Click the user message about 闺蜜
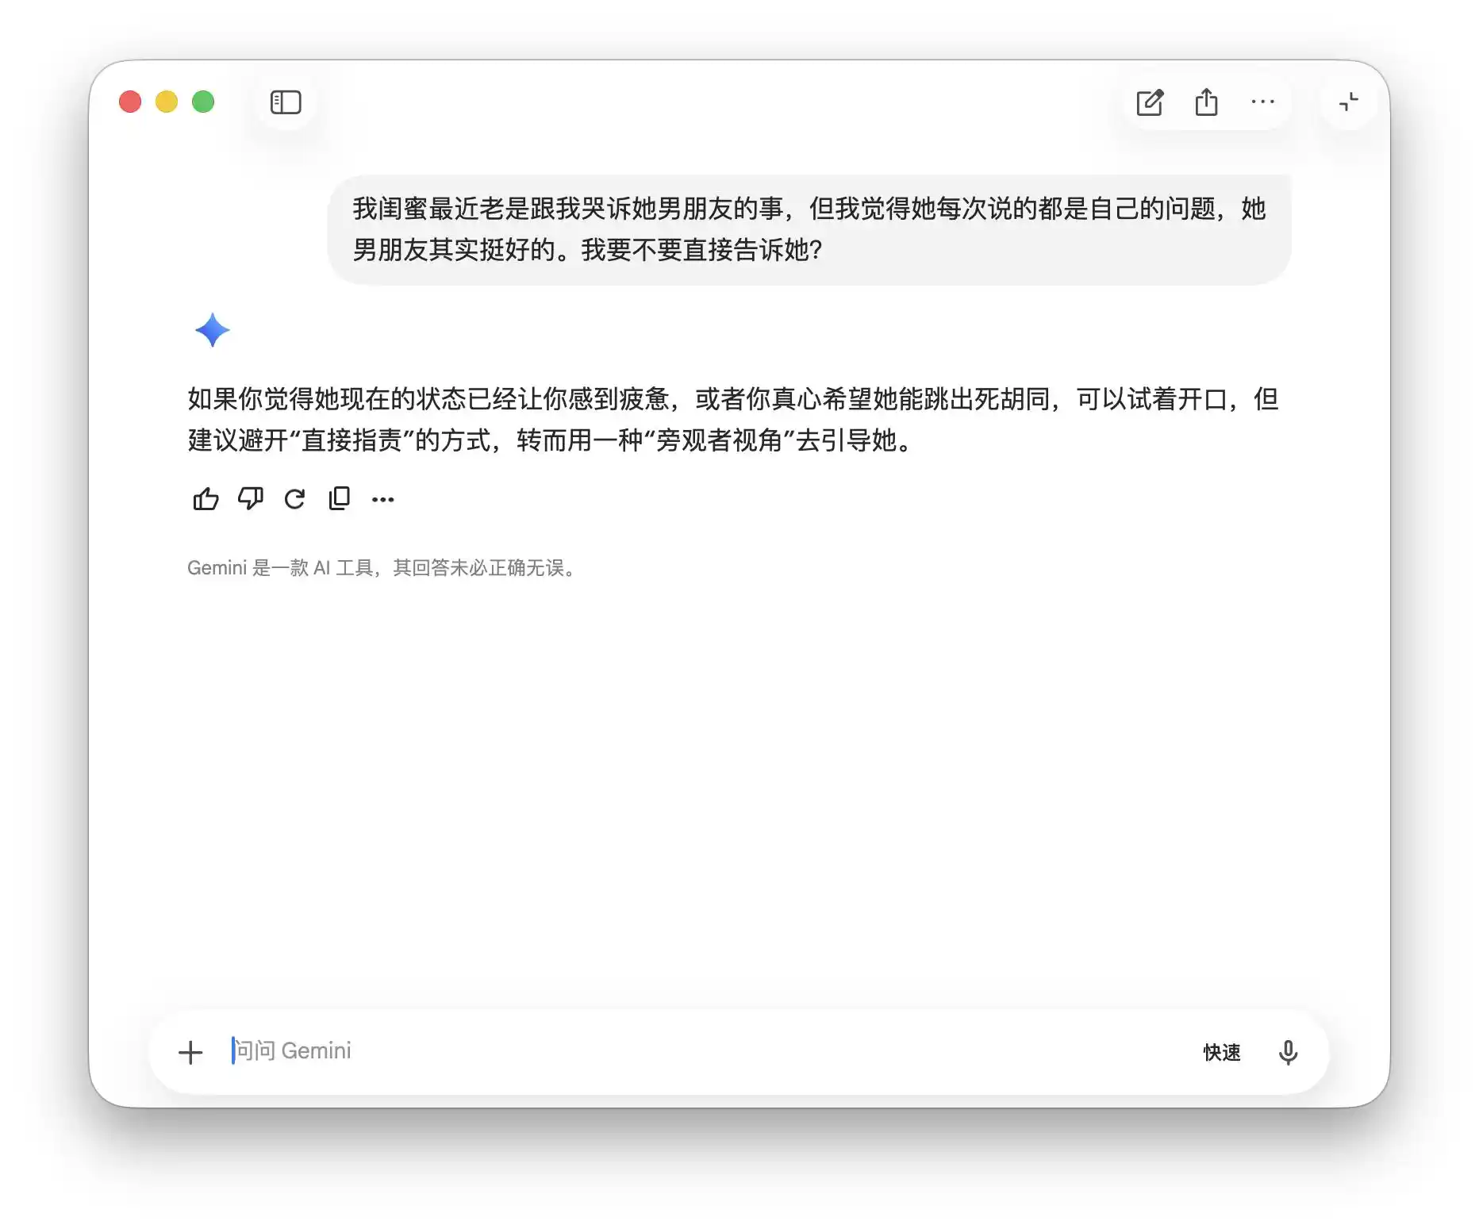This screenshot has height=1225, width=1479. coord(809,229)
